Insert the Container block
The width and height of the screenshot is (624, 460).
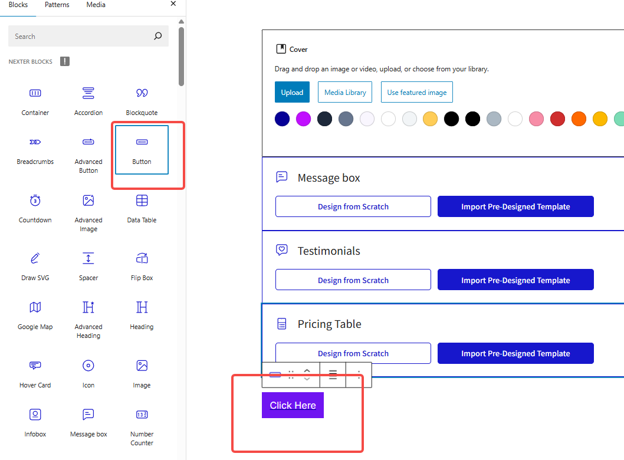(35, 100)
